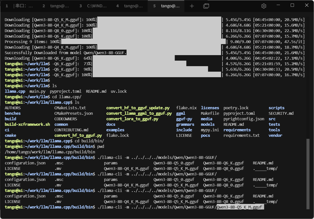Click highlighted Qwen3-8B-Q5_K_M.gguf completion on command line
The width and height of the screenshot is (314, 219).
[240, 207]
